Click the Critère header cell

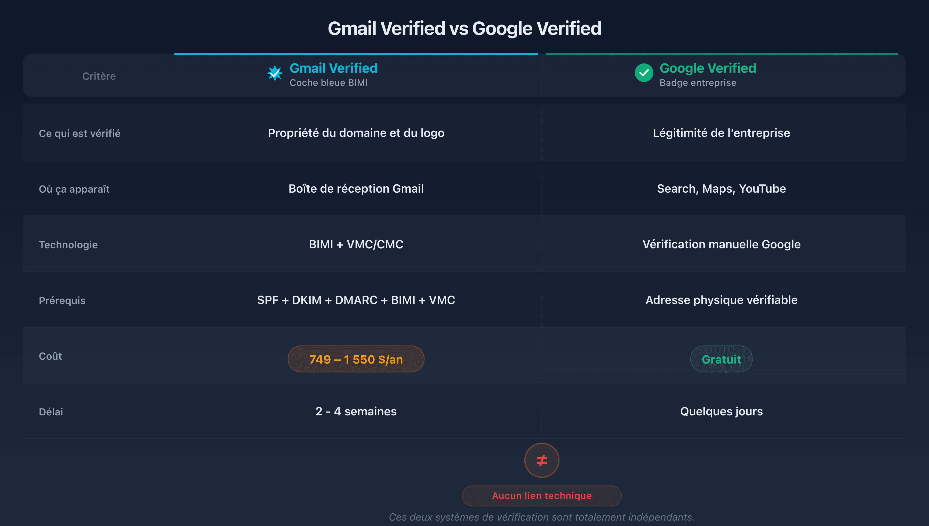point(99,76)
